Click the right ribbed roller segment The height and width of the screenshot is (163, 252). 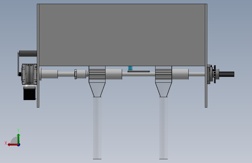tap(163, 74)
